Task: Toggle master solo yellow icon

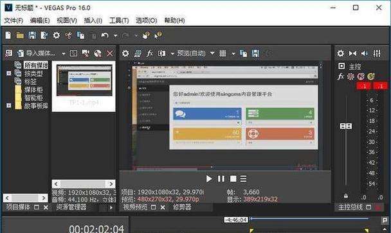Action: [x=371, y=76]
